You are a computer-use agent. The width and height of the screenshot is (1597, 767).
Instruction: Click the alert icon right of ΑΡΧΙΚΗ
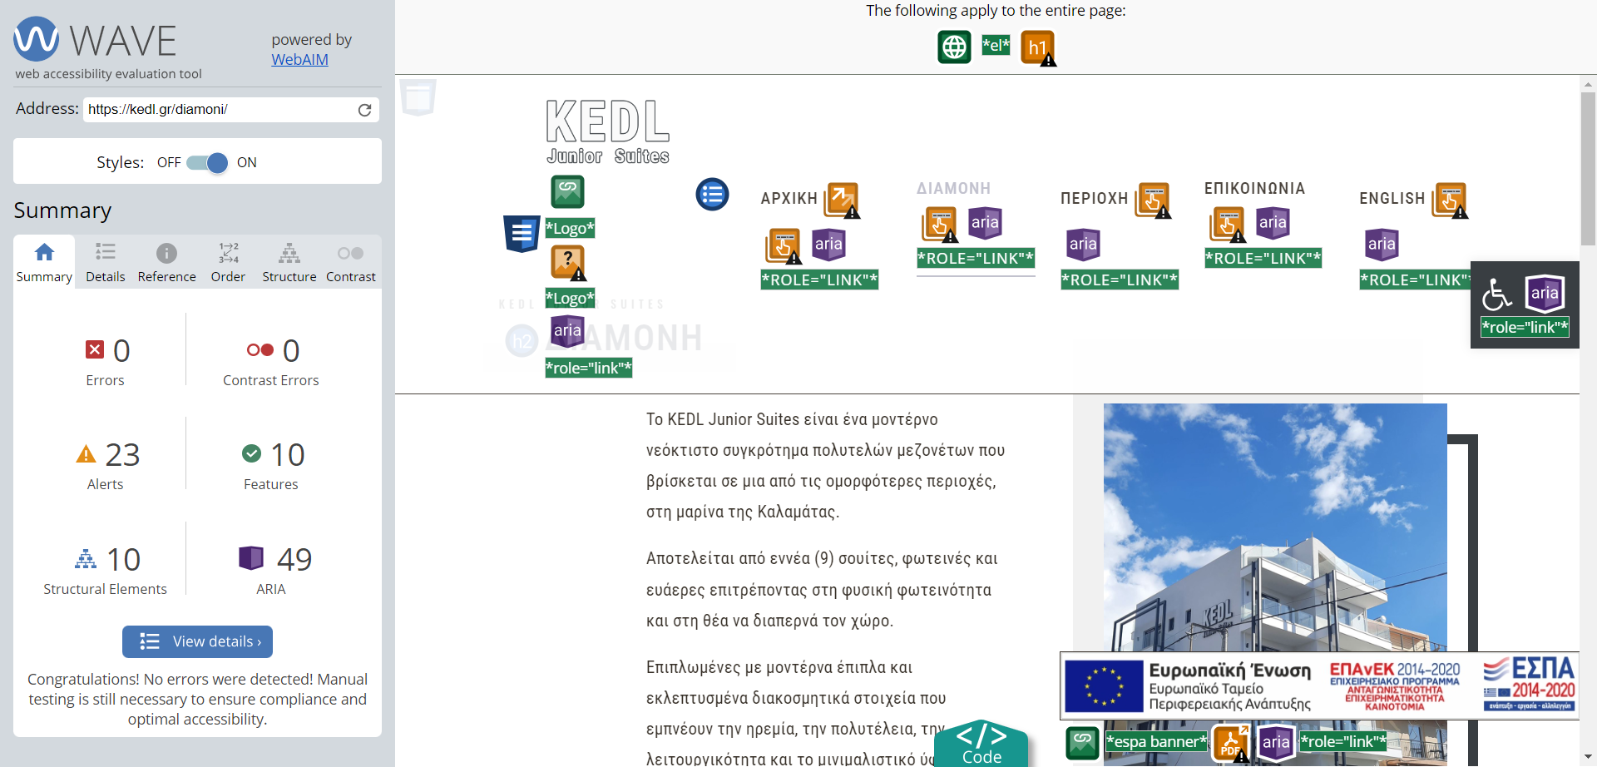tap(842, 200)
